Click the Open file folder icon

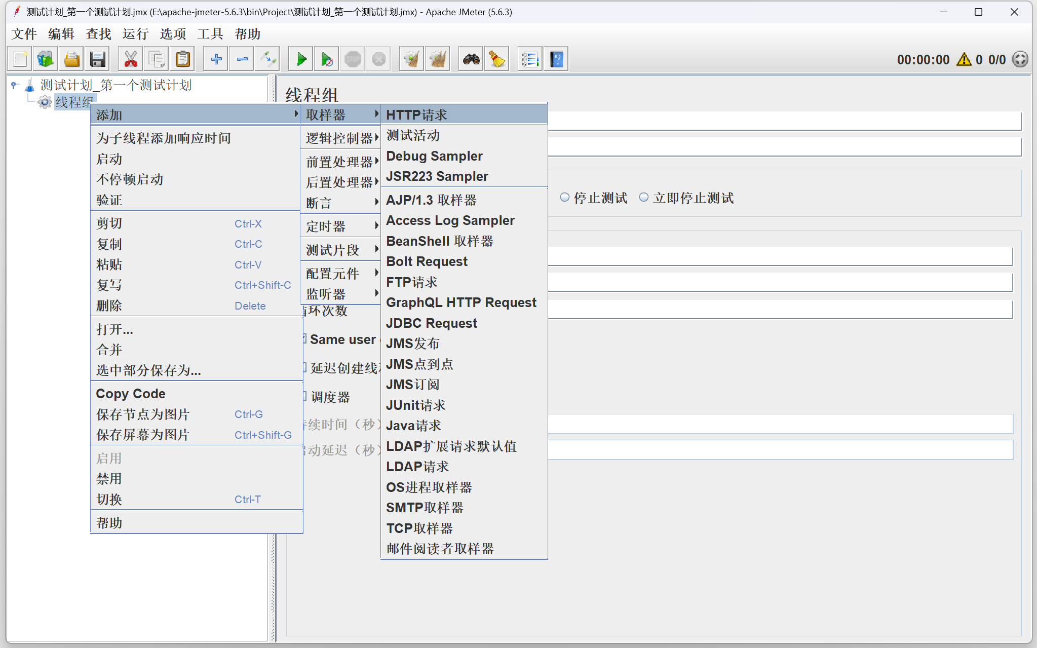pyautogui.click(x=71, y=59)
